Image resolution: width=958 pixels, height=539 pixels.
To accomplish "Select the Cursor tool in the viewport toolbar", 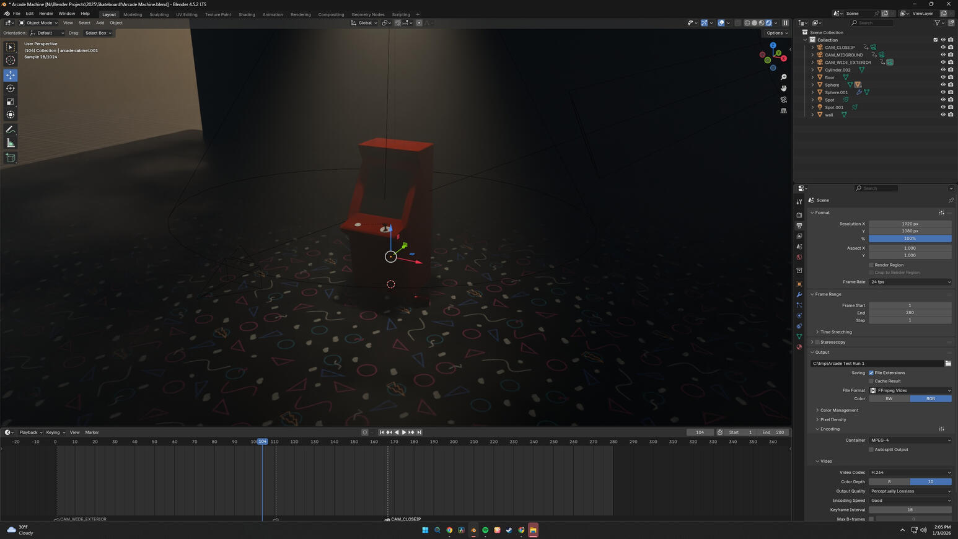I will pyautogui.click(x=11, y=60).
